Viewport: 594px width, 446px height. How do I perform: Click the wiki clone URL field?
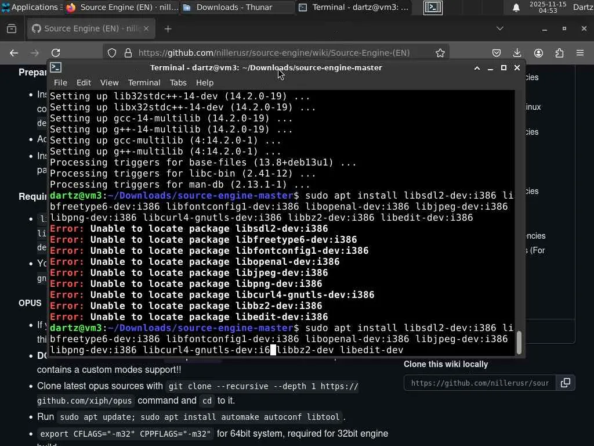(480, 383)
